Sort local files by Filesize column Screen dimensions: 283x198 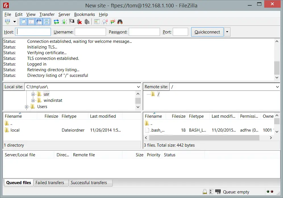coord(49,116)
